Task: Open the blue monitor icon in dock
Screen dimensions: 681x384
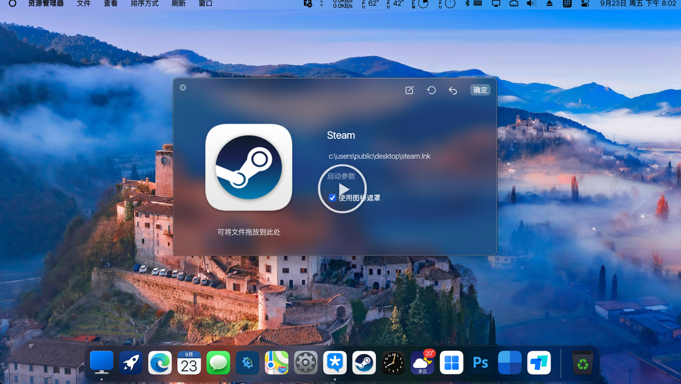Action: 101,363
